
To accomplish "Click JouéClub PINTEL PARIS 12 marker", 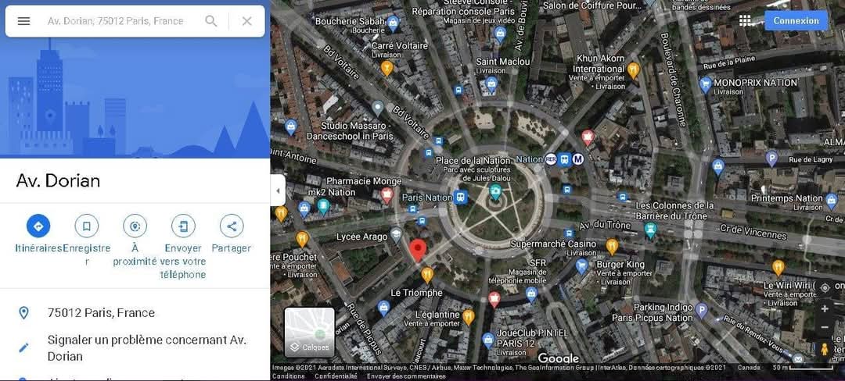I will [487, 340].
